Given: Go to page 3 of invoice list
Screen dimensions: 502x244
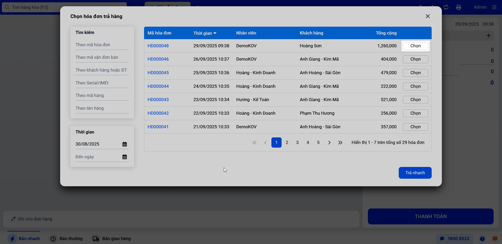Looking at the screenshot, I should [x=297, y=143].
